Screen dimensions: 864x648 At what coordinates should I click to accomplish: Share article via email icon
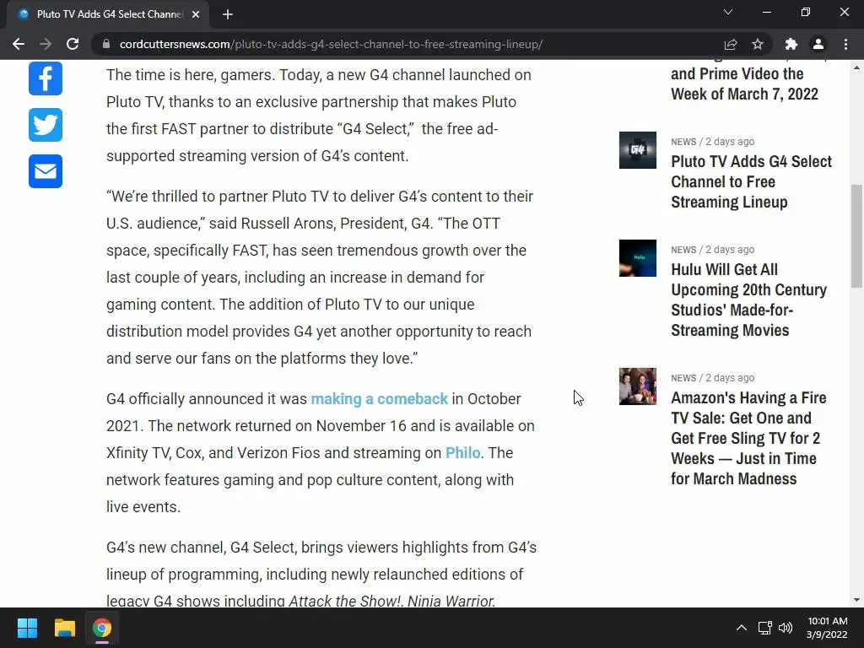46,170
